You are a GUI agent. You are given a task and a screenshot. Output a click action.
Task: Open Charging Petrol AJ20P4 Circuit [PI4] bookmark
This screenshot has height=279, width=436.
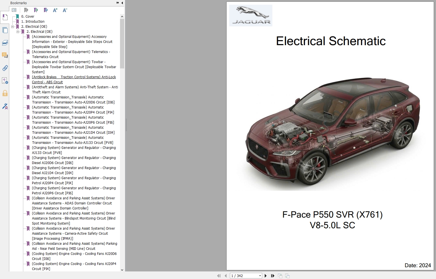click(x=74, y=181)
